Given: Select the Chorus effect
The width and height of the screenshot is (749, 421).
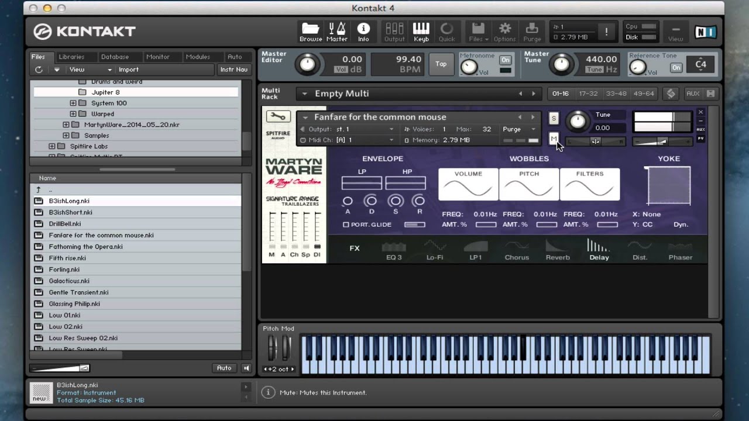Looking at the screenshot, I should [x=517, y=251].
